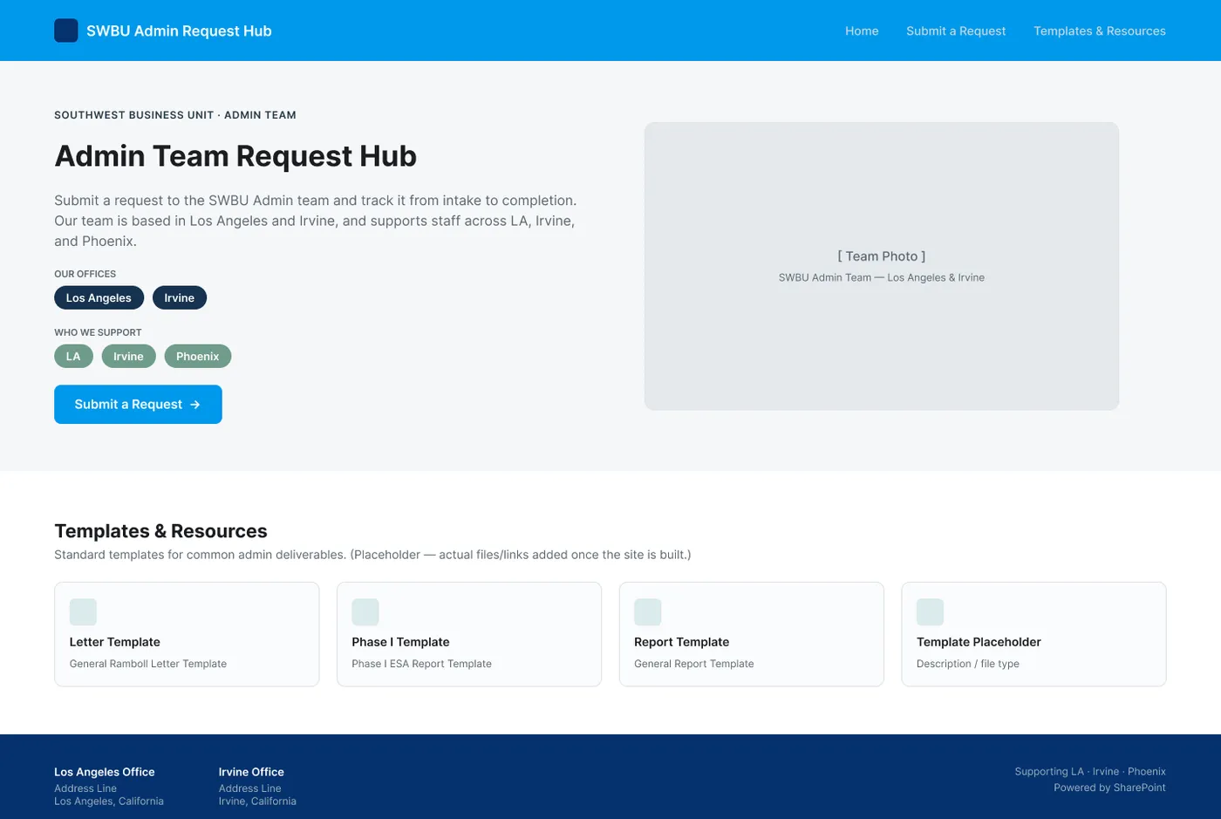This screenshot has width=1221, height=819.
Task: Select the LA support pill
Action: pyautogui.click(x=73, y=356)
